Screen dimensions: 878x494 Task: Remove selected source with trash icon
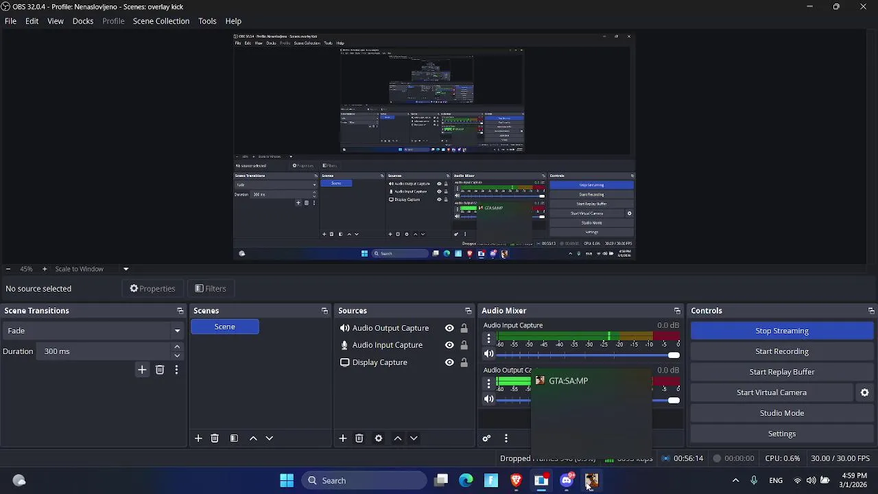359,438
